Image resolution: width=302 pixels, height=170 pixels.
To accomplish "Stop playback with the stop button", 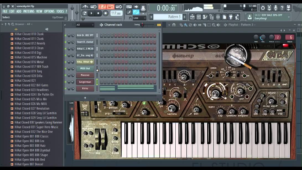I will 98,13.
